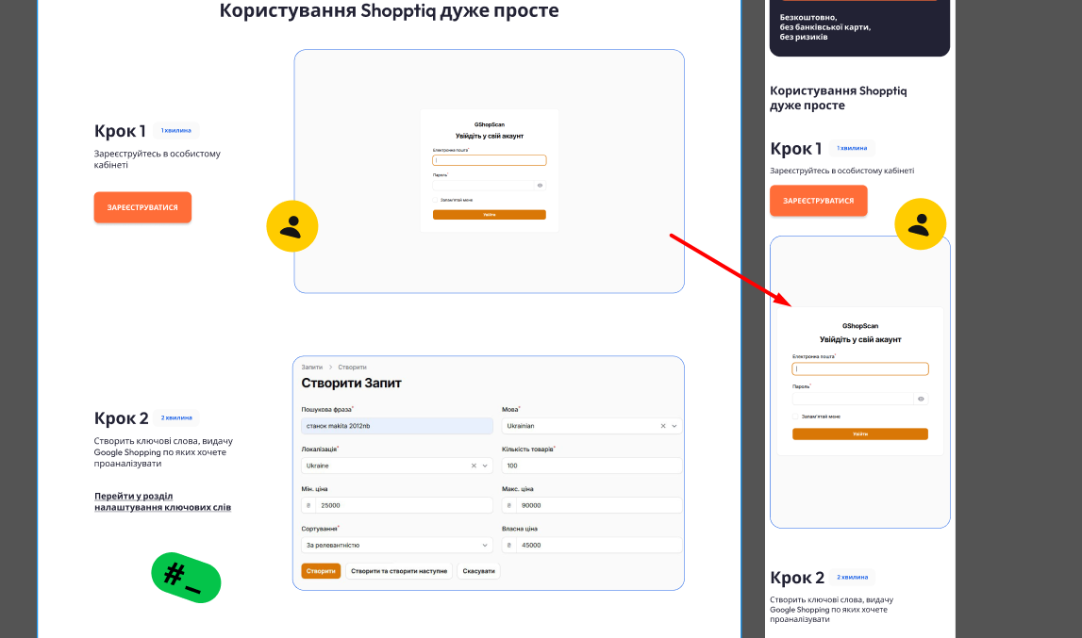Screen dimensions: 1082x638
Task: Open the keyword settings section link
Action: (163, 501)
